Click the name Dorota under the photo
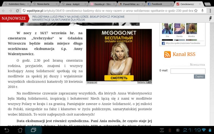The height and width of the screenshot is (134, 214). pyautogui.click(x=179, y=36)
